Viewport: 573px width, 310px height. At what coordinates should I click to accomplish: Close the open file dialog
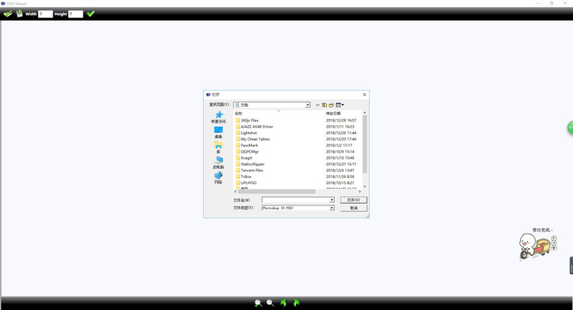coord(364,95)
